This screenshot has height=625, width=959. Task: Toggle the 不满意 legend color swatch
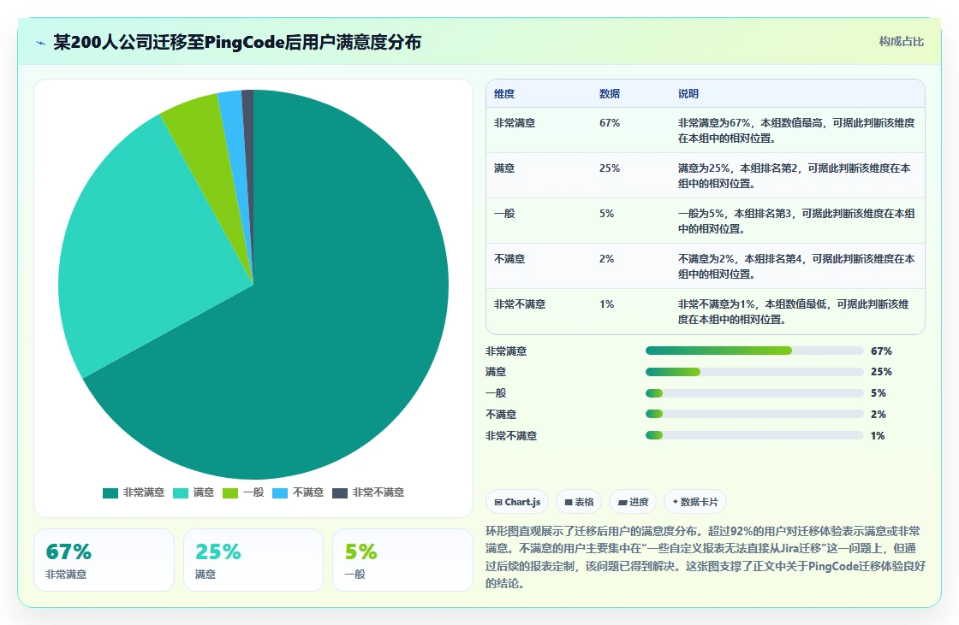280,493
